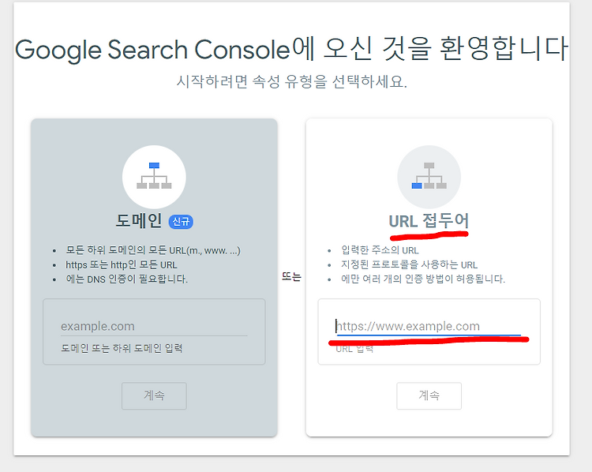Click text '에만 여러 개의 인증 방법이 허용됩니다.'
592x472 pixels.
(x=423, y=279)
